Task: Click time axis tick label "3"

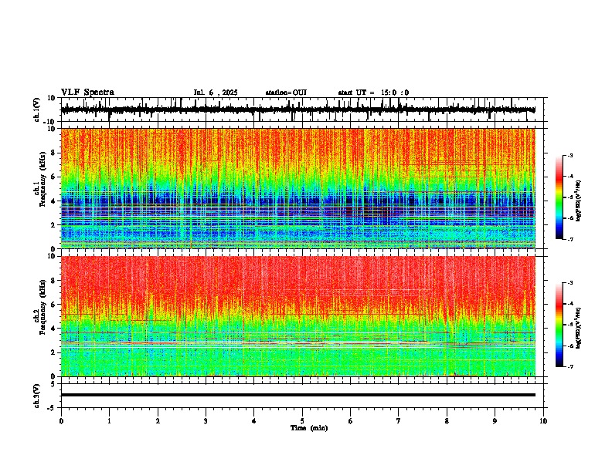Action: tap(206, 421)
